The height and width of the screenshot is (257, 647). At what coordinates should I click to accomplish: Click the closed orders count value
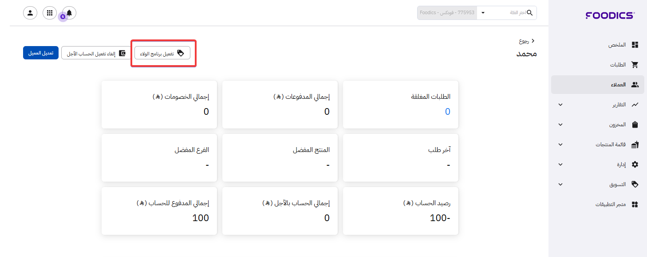(x=447, y=112)
